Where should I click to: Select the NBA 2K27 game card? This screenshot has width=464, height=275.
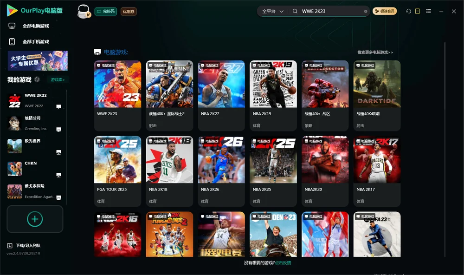click(x=221, y=95)
